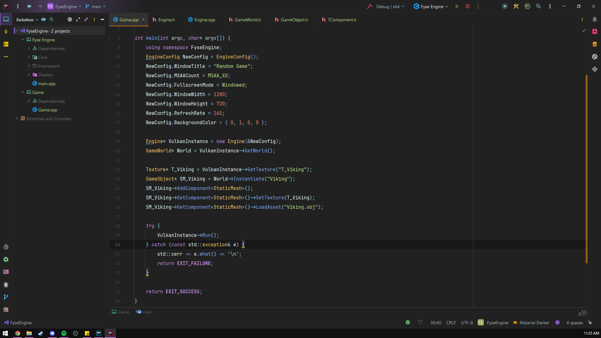Open Game.cpp from the Game project
Screen dimensions: 601x338
click(x=47, y=110)
